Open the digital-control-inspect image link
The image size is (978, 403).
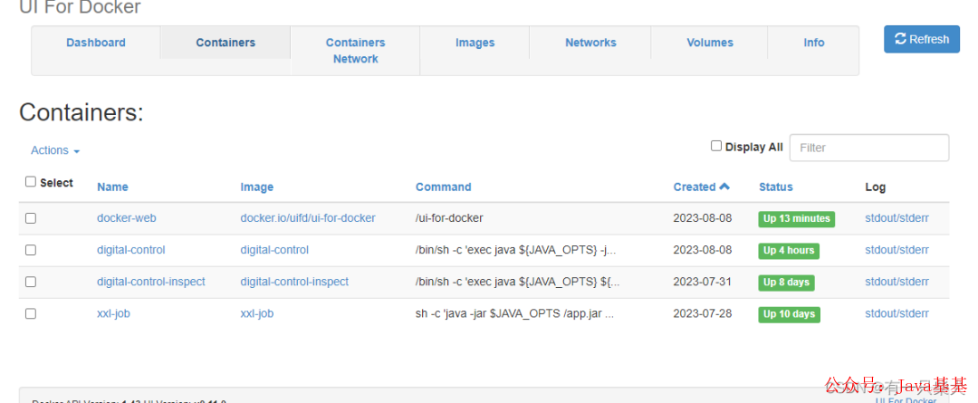tap(294, 282)
